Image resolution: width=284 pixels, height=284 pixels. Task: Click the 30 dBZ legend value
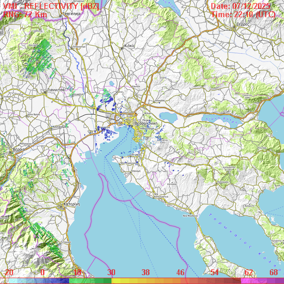(x=111, y=272)
